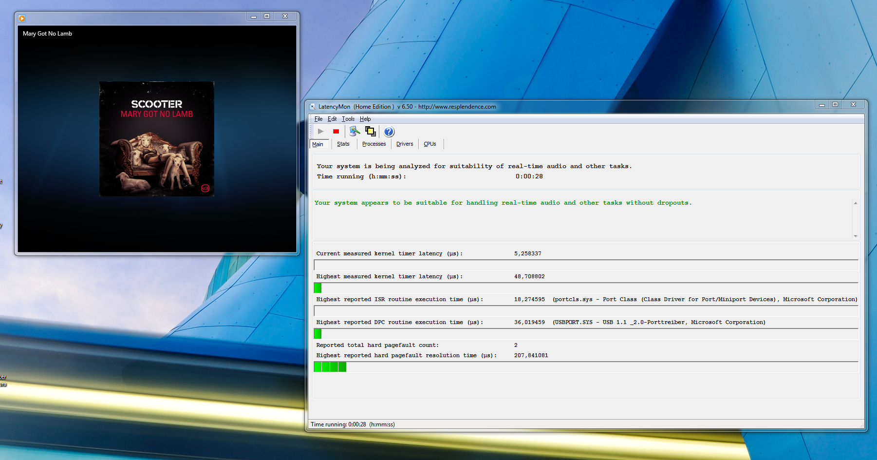The image size is (877, 460).
Task: Switch to the Processes tab
Action: pyautogui.click(x=374, y=144)
